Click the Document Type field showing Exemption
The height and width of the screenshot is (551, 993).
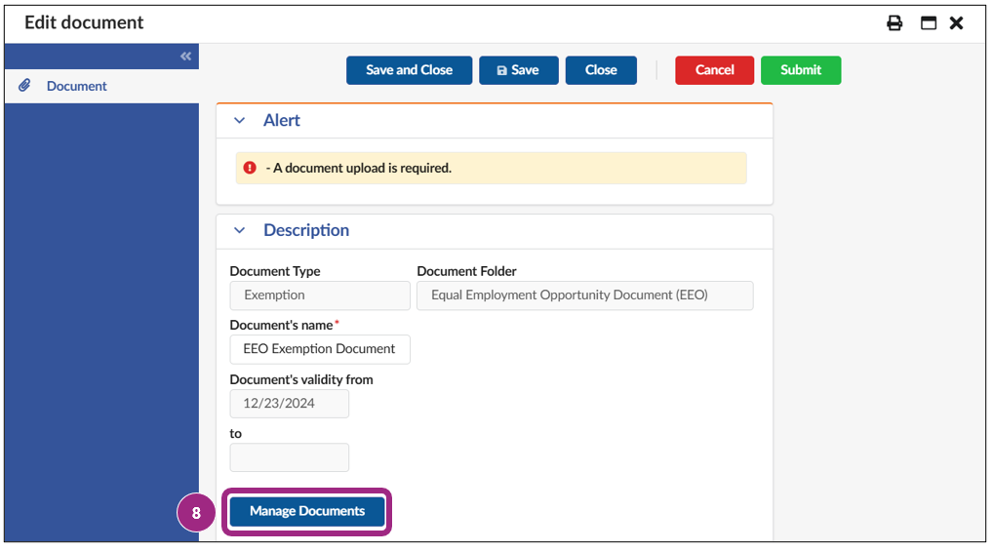[320, 295]
